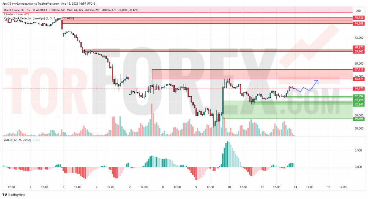Image resolution: width=368 pixels, height=199 pixels.
Task: Click the current price 64,175 label
Action: pos(359,89)
